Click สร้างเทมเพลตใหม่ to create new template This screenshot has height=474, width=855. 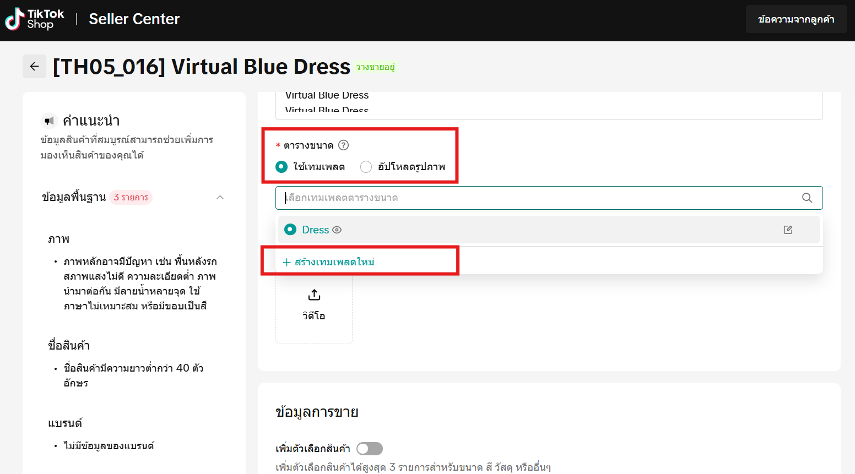click(329, 262)
